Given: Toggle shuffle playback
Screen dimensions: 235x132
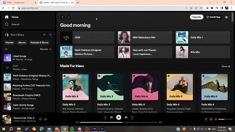Looking at the screenshot, I should [x=105, y=118].
